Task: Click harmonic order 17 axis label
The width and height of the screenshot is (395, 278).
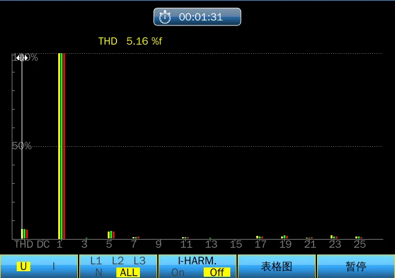Action: tap(261, 244)
